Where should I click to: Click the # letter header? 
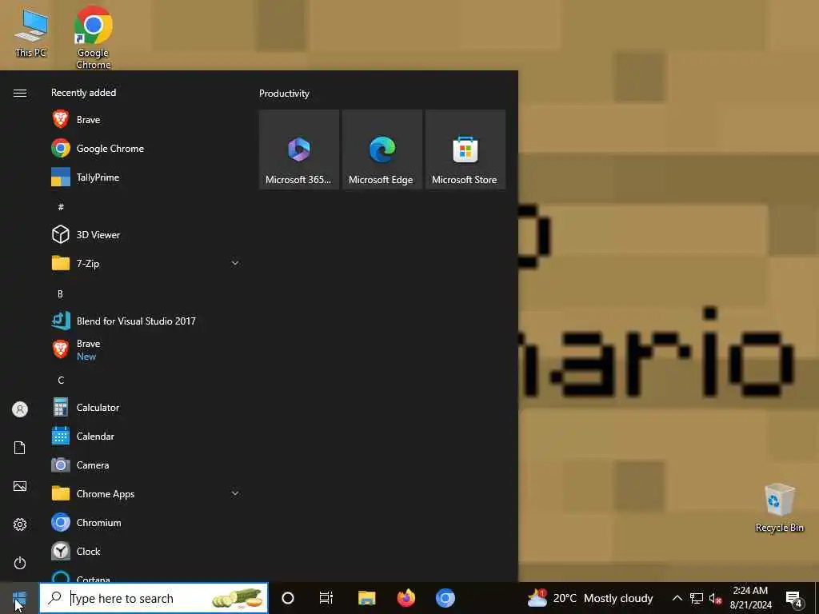click(61, 207)
